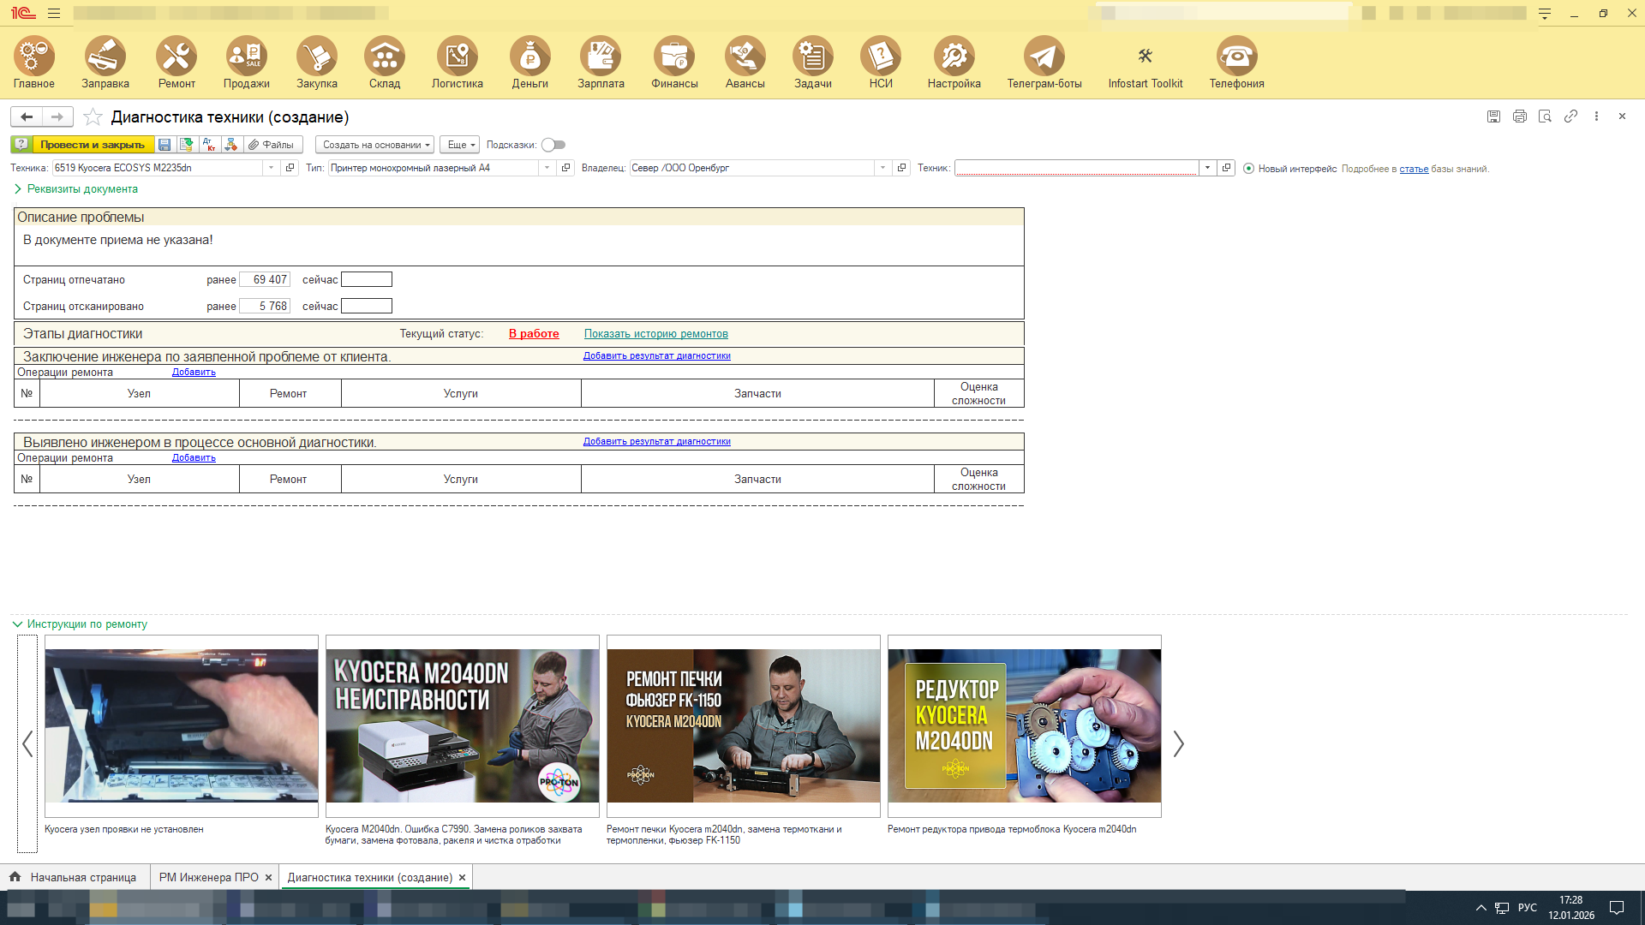Click the print icon in header
The height and width of the screenshot is (925, 1645).
pyautogui.click(x=1519, y=116)
